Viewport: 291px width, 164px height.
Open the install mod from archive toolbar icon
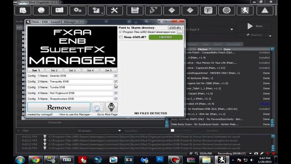point(23,10)
